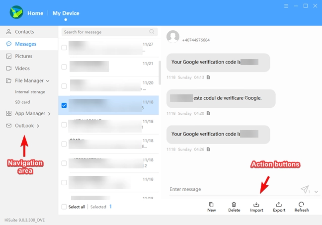Screen dimensions: 322x225
Task: Open the send SIM dropdown arrow
Action: pyautogui.click(x=316, y=192)
